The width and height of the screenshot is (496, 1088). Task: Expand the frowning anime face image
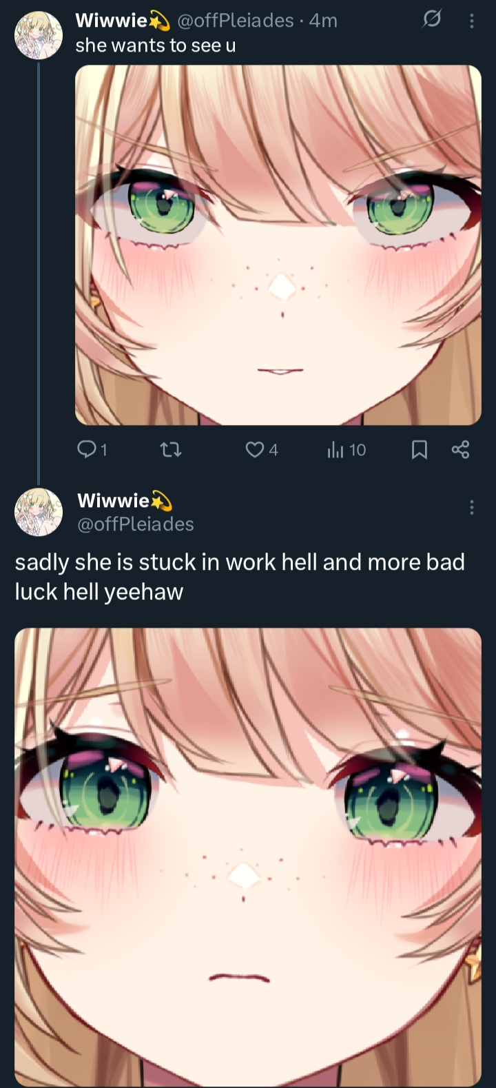248,856
